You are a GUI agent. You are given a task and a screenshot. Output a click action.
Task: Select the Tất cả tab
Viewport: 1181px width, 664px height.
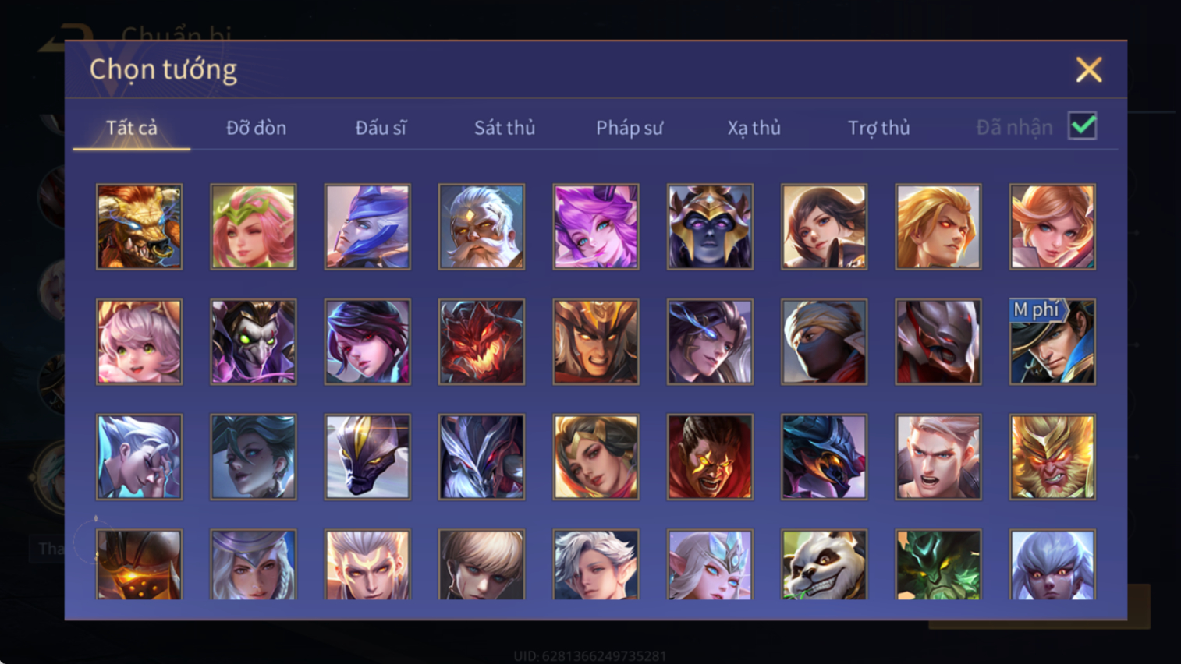132,128
